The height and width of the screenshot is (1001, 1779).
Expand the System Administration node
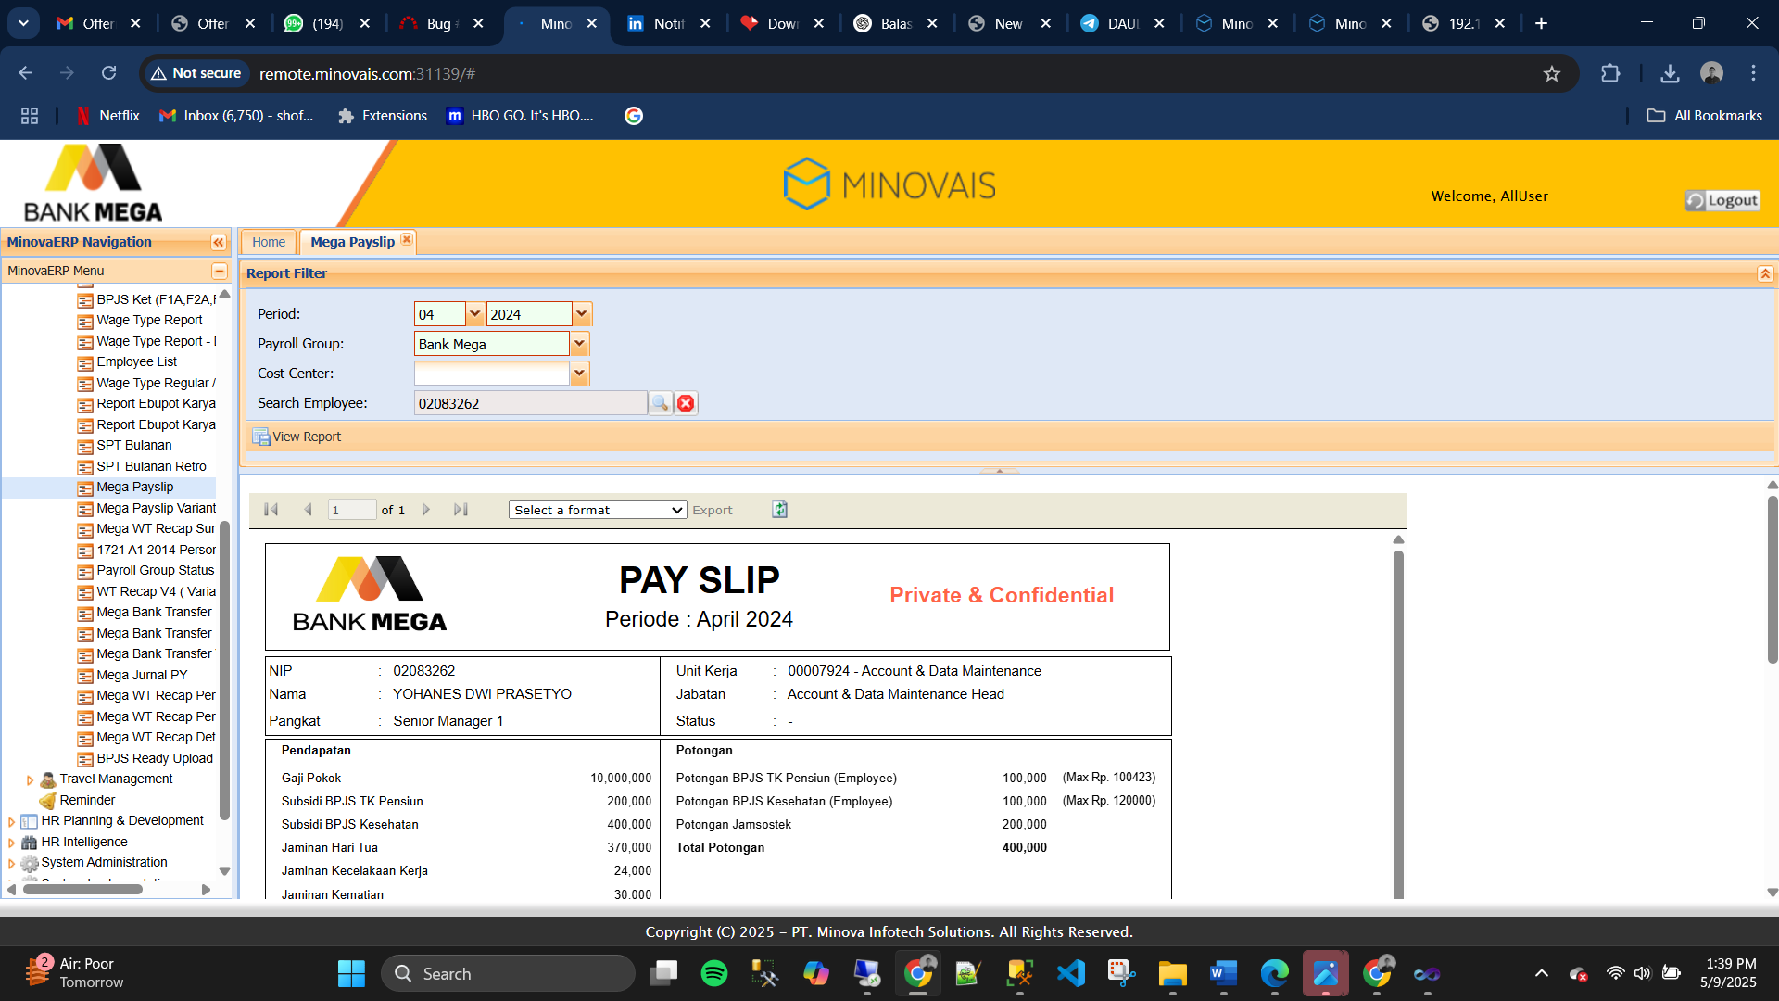click(x=11, y=864)
